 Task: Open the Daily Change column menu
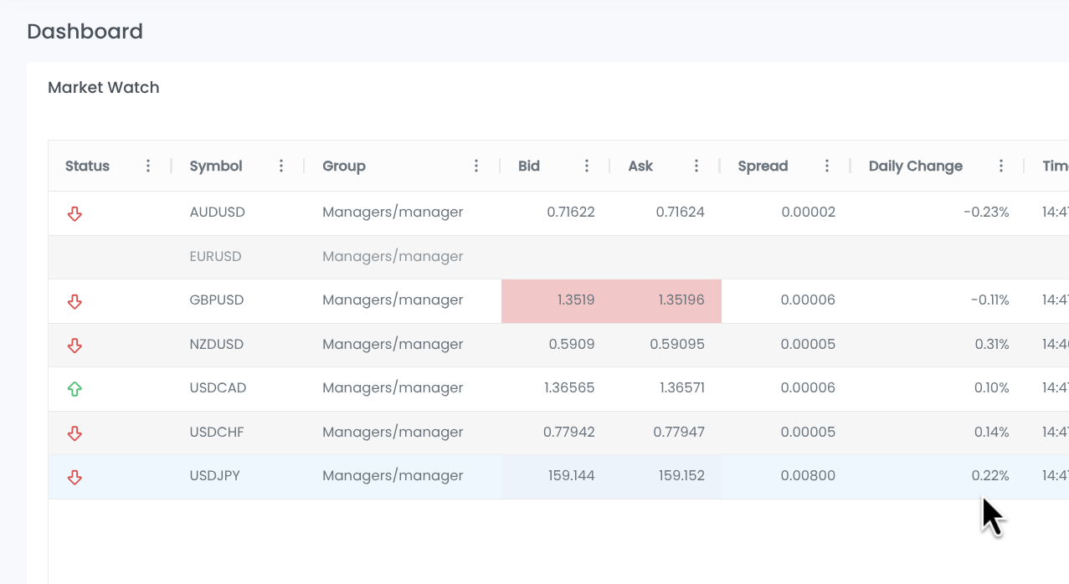coord(1001,166)
